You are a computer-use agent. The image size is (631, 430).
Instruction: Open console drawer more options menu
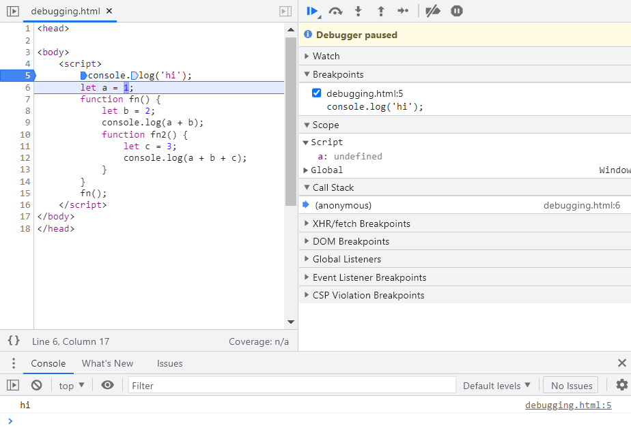(x=14, y=363)
